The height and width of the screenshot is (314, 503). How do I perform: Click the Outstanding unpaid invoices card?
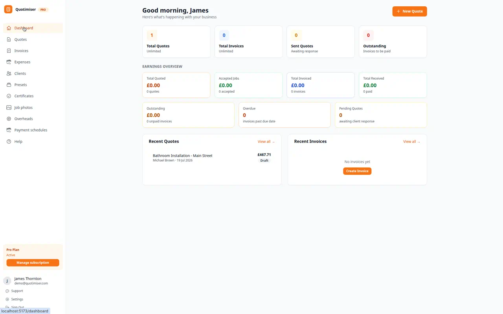coord(188,115)
